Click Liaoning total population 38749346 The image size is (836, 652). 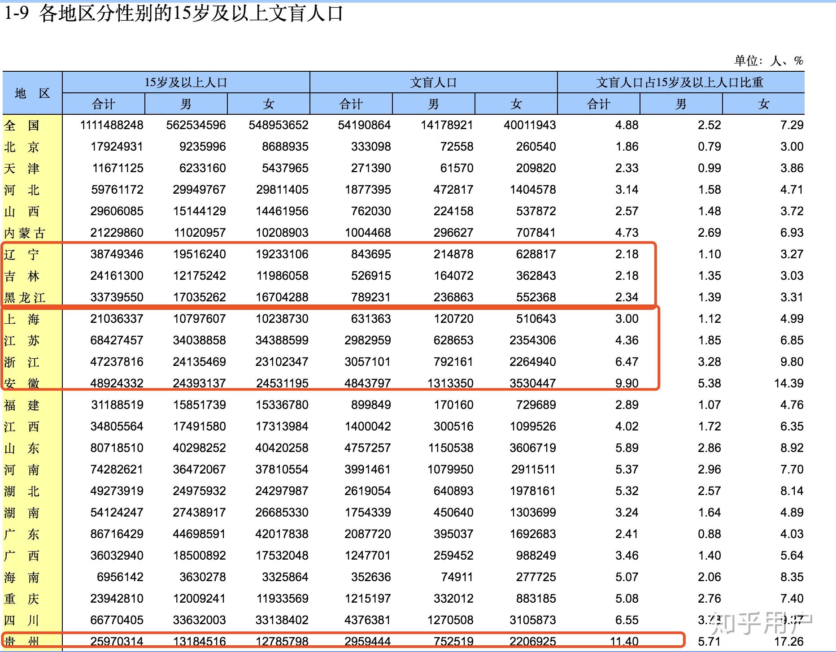point(117,254)
